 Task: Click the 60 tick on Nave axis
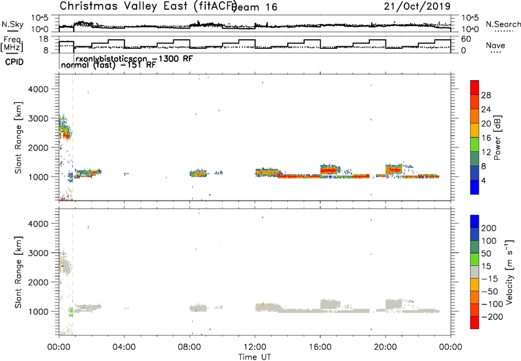(x=466, y=38)
